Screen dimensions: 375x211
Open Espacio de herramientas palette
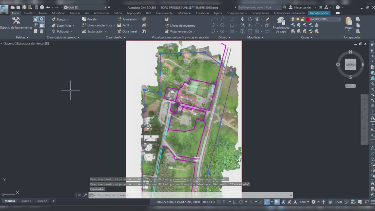click(x=16, y=23)
